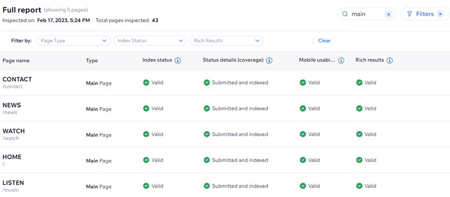The width and height of the screenshot is (450, 197).
Task: Click the WATCH row's Mobile usability check icon
Action: (303, 134)
